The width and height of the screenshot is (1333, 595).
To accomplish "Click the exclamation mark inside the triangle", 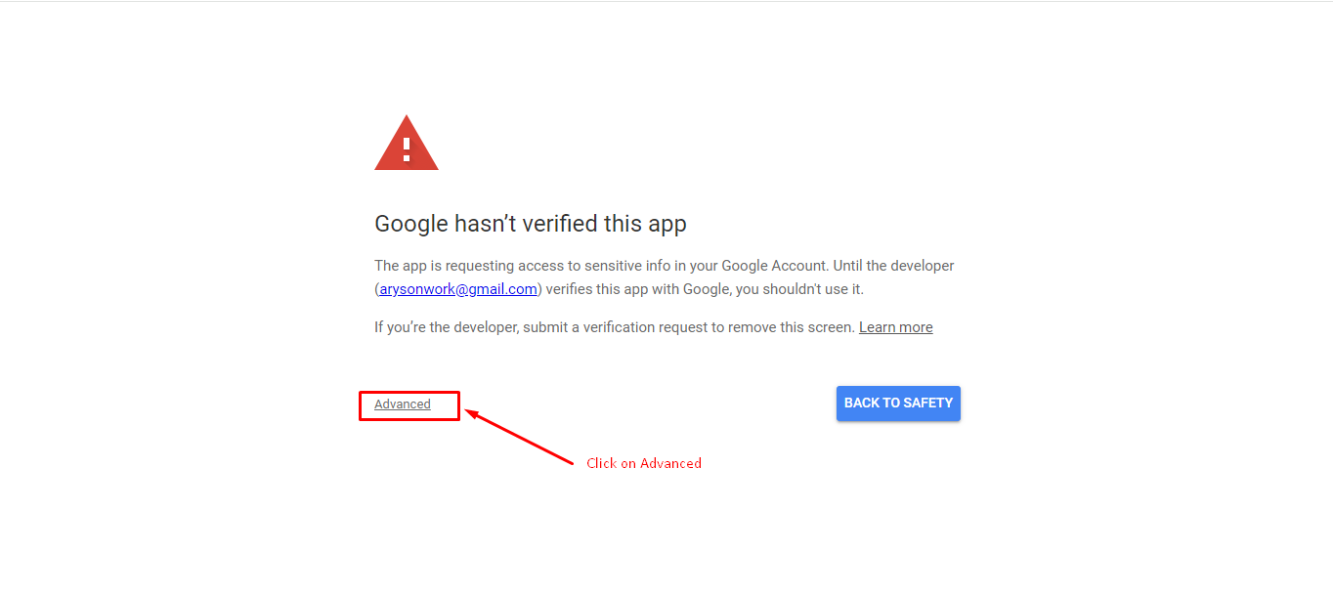I will [x=407, y=149].
